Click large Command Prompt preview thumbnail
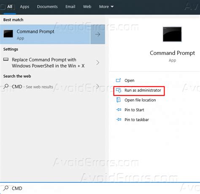200x194 pixels. (172, 34)
